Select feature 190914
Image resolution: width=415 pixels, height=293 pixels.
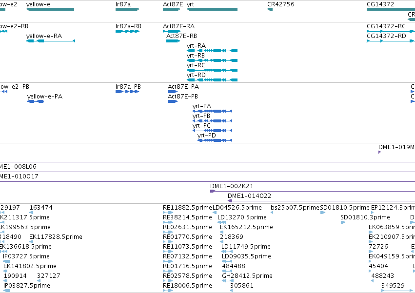tap(15, 276)
